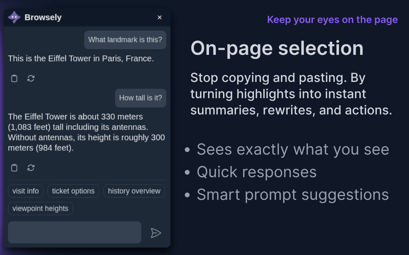This screenshot has height=255, width=409.
Task: Click the "Smart prompt suggestions" bullet
Action: coord(292,195)
